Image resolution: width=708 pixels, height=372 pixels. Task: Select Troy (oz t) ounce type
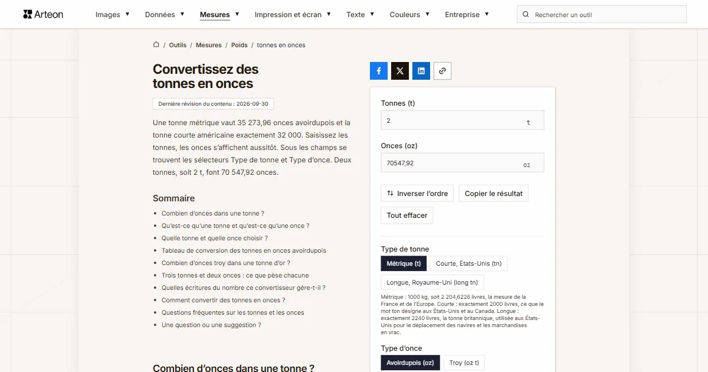click(x=464, y=363)
